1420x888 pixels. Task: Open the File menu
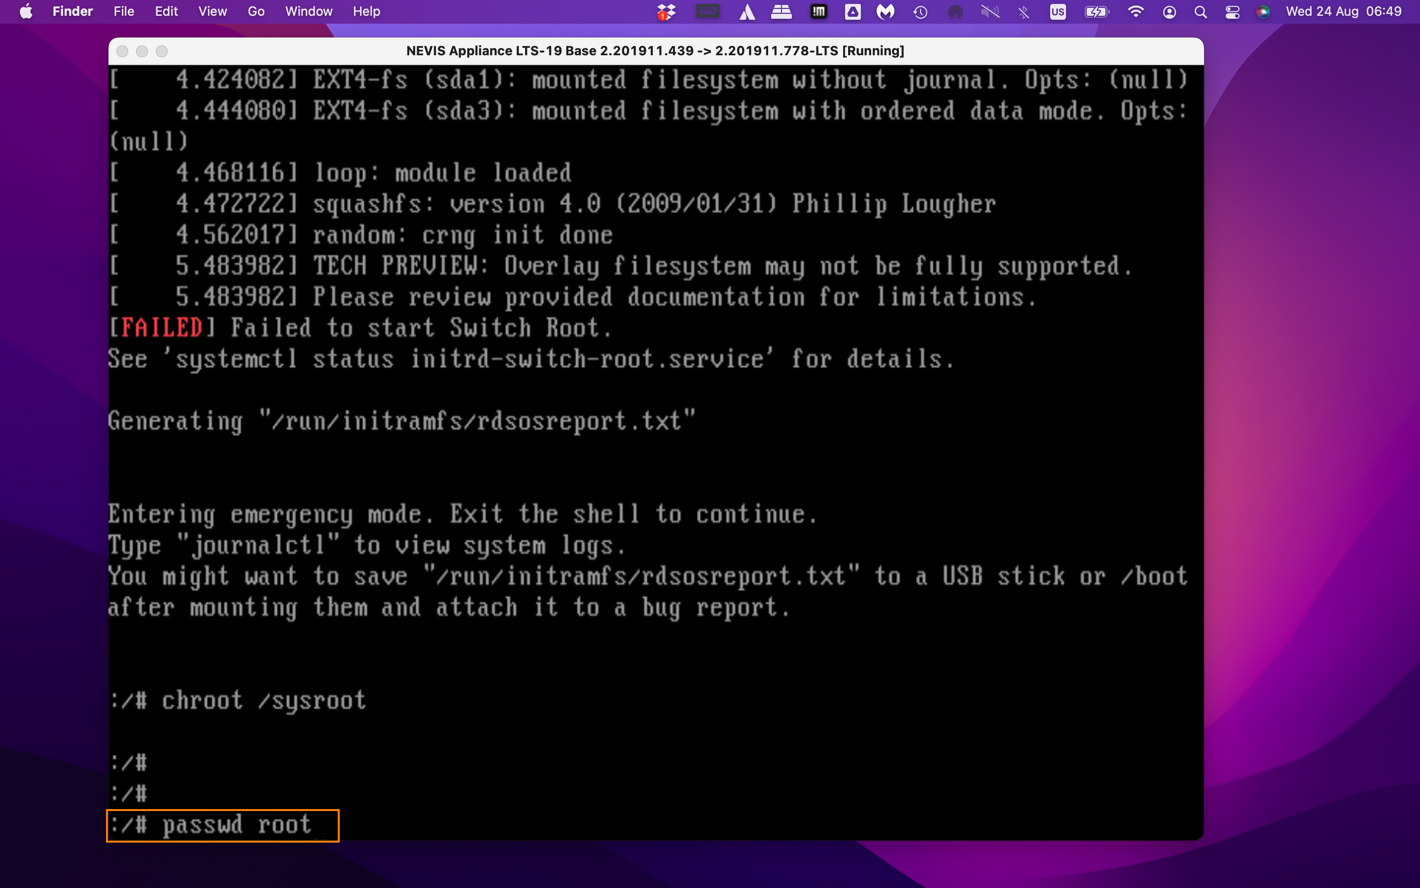tap(123, 12)
